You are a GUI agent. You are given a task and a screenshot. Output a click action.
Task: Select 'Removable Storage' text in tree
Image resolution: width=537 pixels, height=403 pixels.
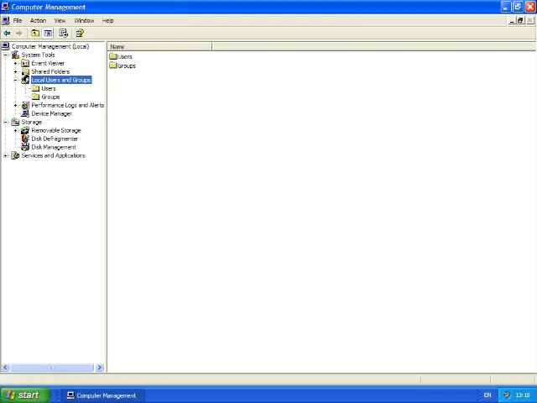[56, 131]
